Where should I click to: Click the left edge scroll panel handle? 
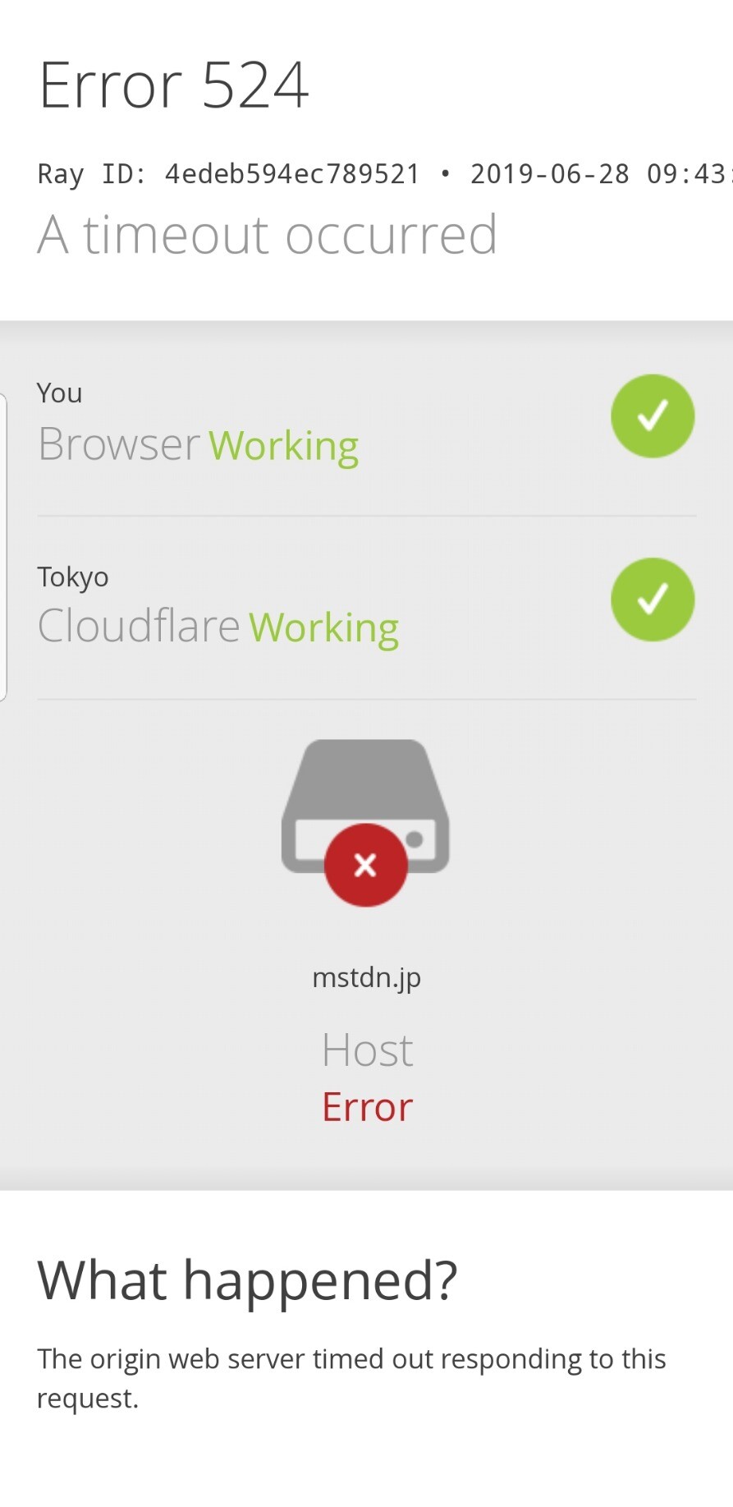3,547
